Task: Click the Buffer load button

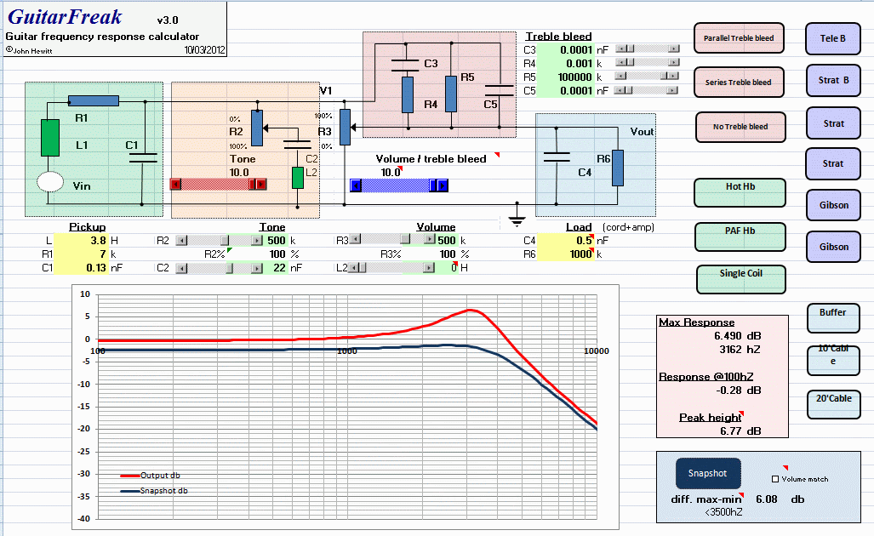Action: pos(833,317)
